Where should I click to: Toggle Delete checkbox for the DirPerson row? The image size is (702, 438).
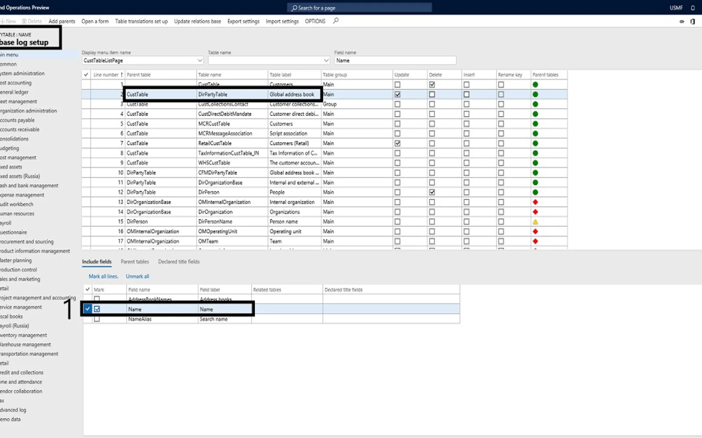(x=432, y=192)
